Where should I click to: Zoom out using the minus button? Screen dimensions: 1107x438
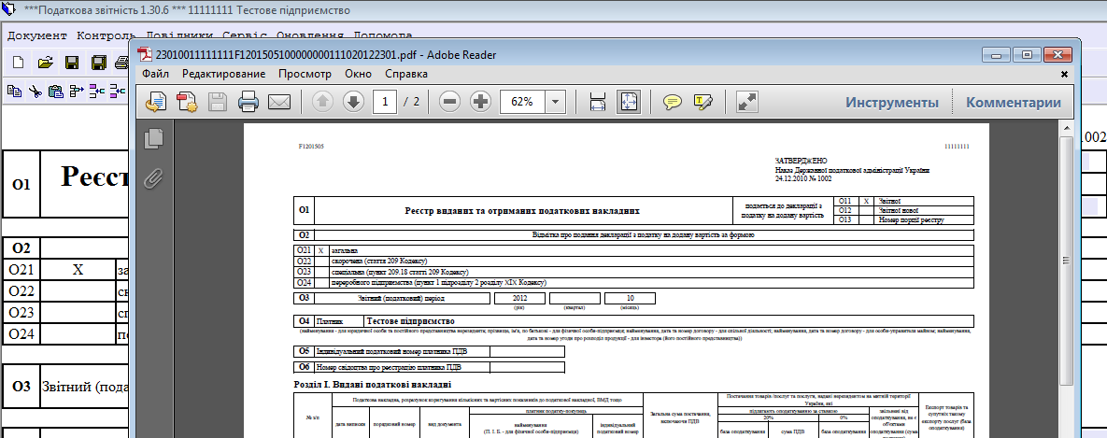coord(449,102)
